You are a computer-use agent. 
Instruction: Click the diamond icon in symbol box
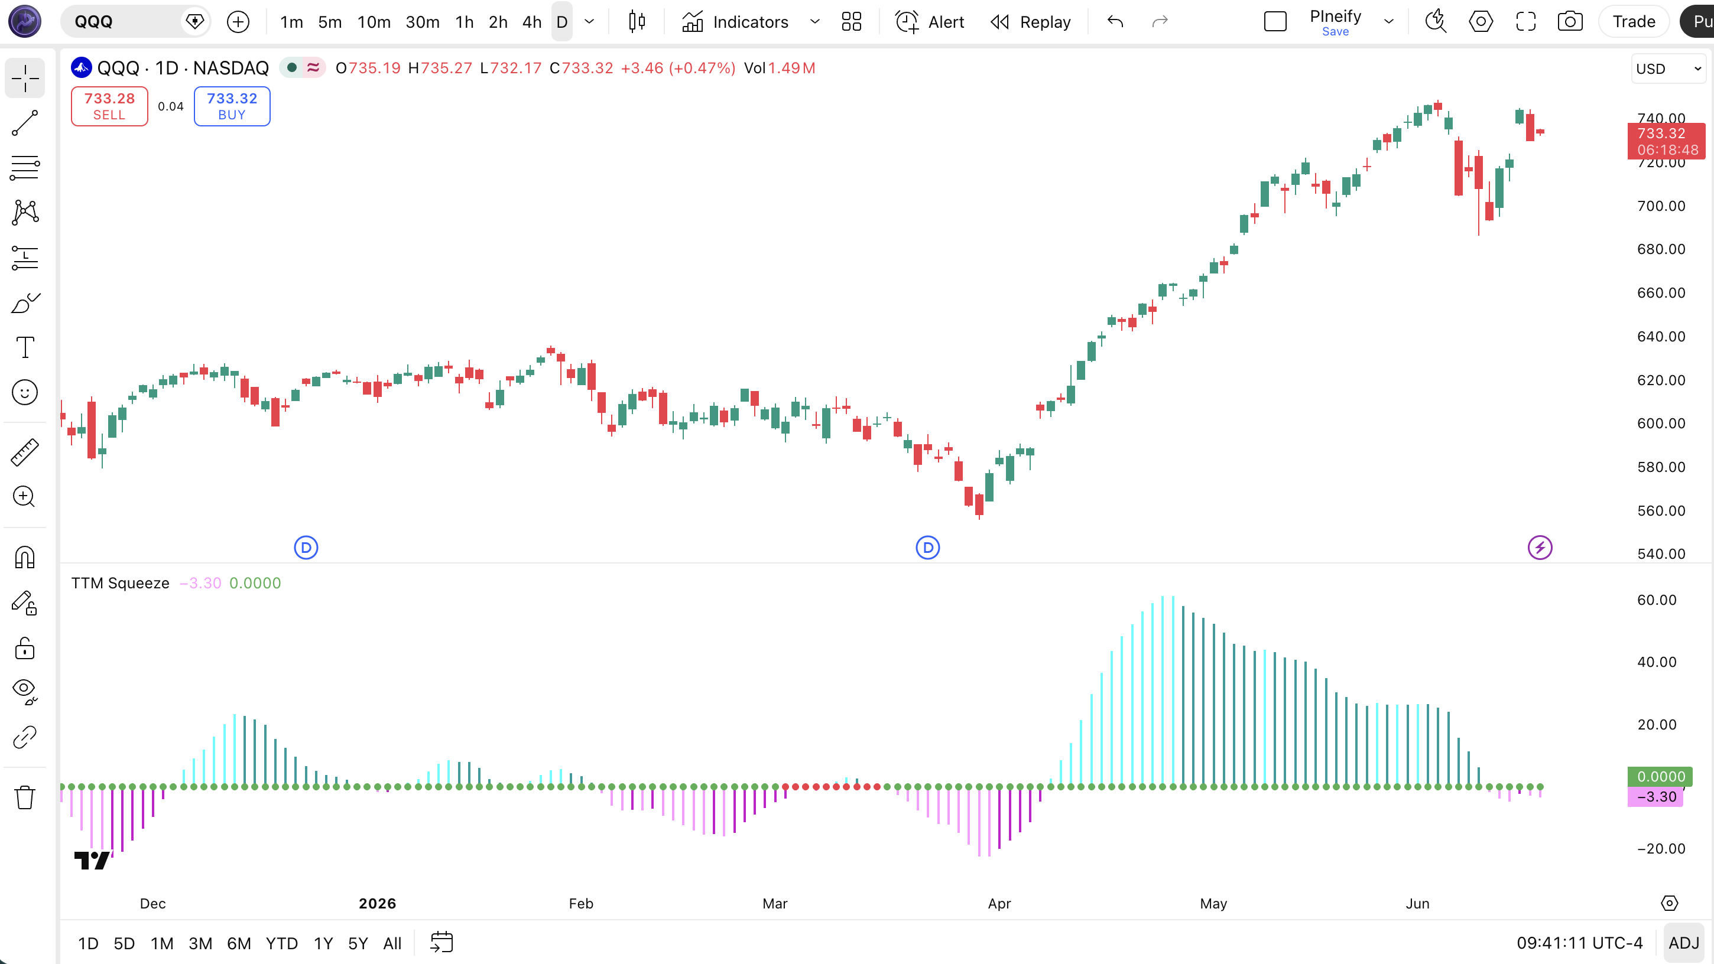click(194, 22)
